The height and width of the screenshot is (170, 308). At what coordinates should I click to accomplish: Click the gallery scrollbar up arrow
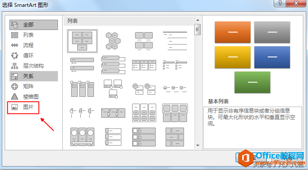click(x=198, y=20)
